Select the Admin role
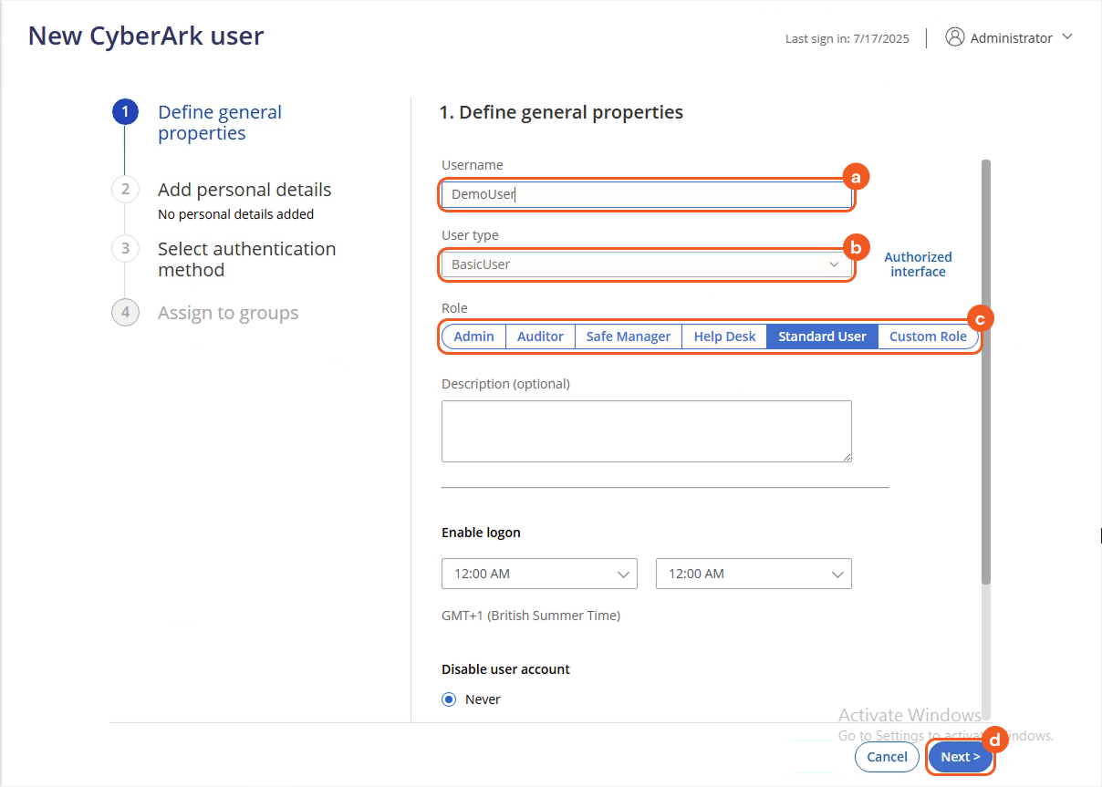This screenshot has width=1102, height=787. tap(473, 336)
